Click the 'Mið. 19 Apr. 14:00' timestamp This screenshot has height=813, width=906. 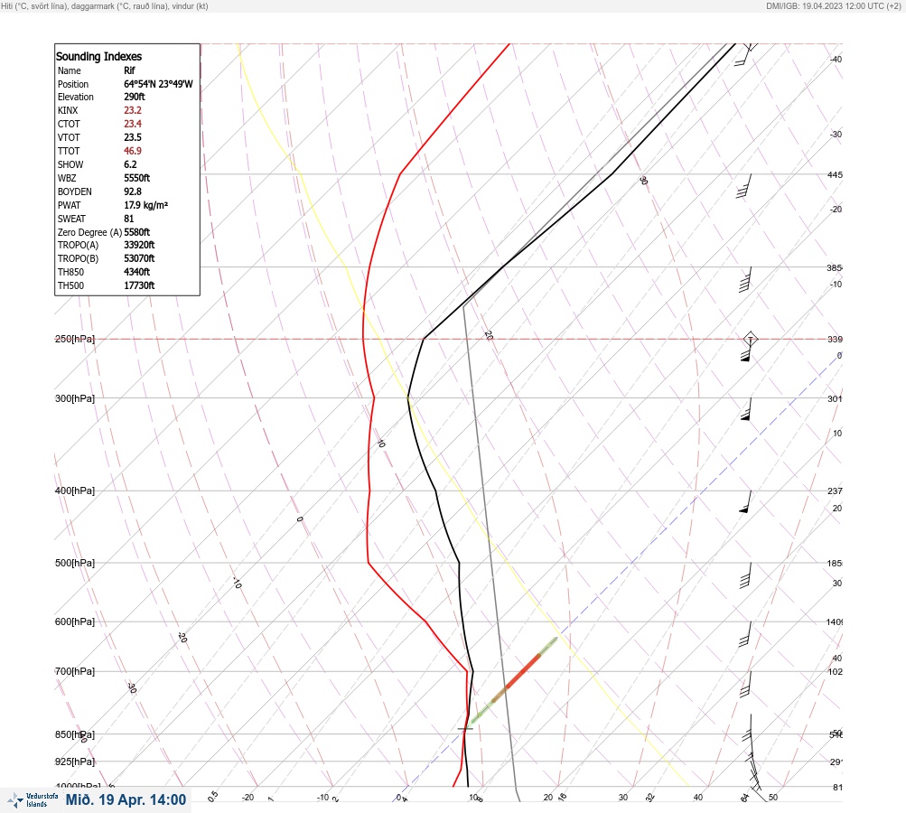[126, 800]
